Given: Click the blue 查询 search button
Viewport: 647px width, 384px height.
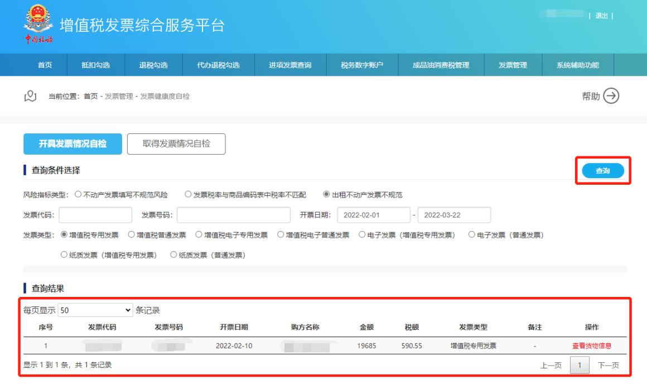Looking at the screenshot, I should pos(602,172).
